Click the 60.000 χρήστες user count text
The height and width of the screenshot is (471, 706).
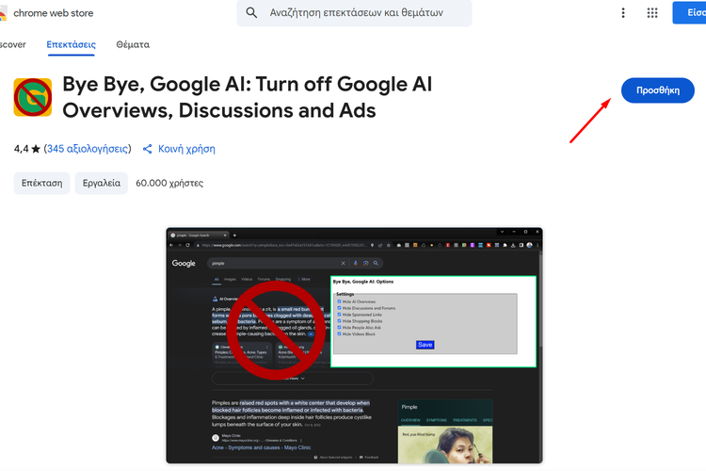[169, 183]
